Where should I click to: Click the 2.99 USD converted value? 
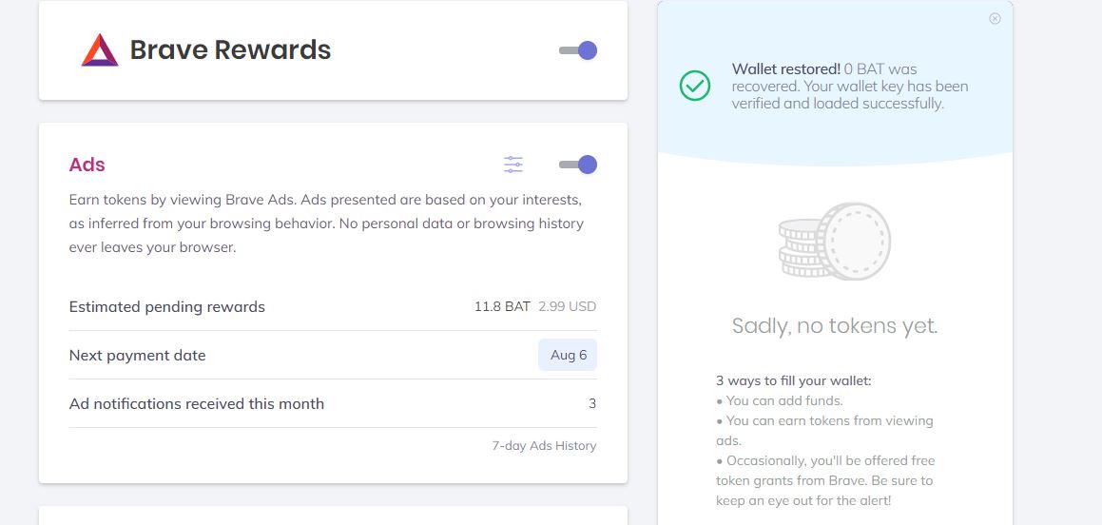click(x=567, y=306)
